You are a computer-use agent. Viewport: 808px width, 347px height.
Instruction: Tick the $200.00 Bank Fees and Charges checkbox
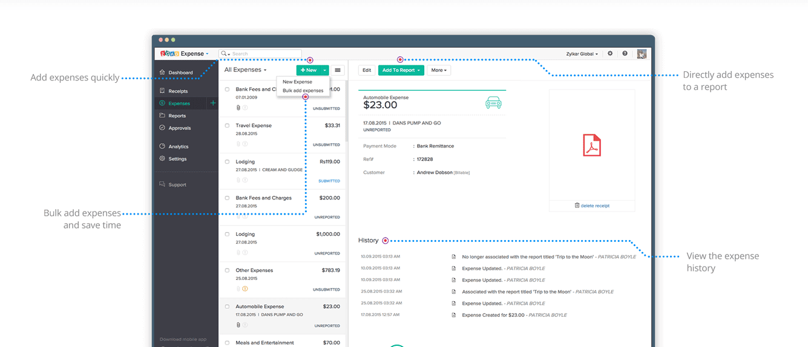click(x=227, y=198)
